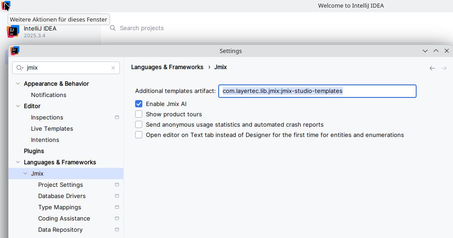This screenshot has width=453, height=238.
Task: Click the project-level icon beside Inspections
Action: tap(117, 118)
